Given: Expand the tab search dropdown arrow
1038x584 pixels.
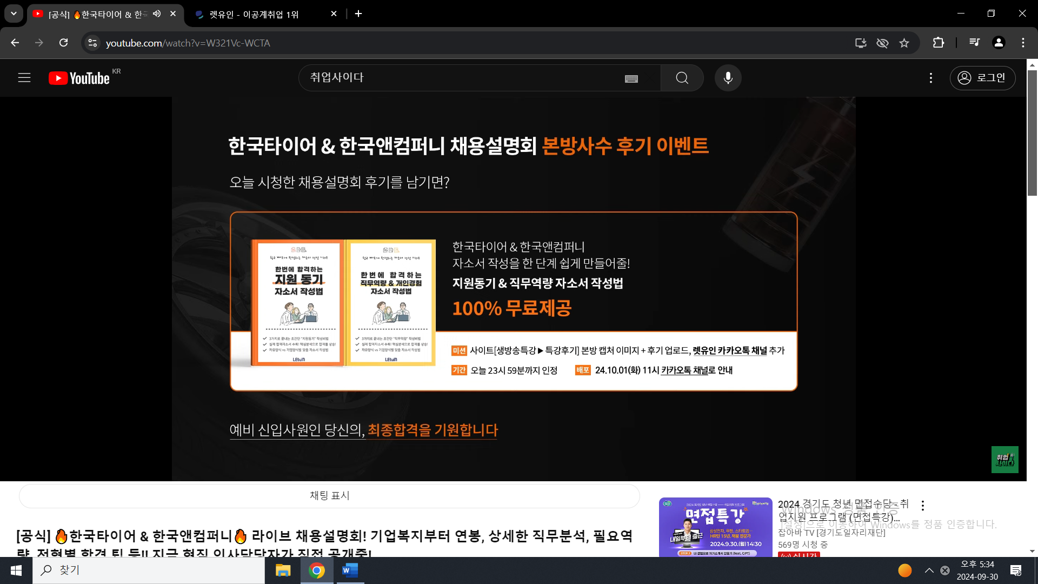Looking at the screenshot, I should coord(14,14).
